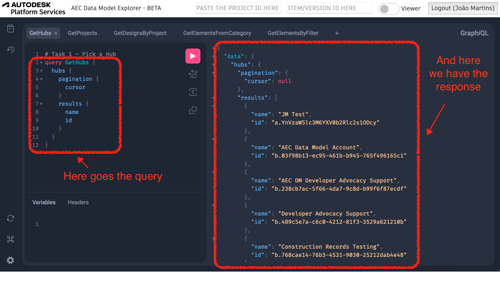Collapse the "data" node in response

pos(214,56)
